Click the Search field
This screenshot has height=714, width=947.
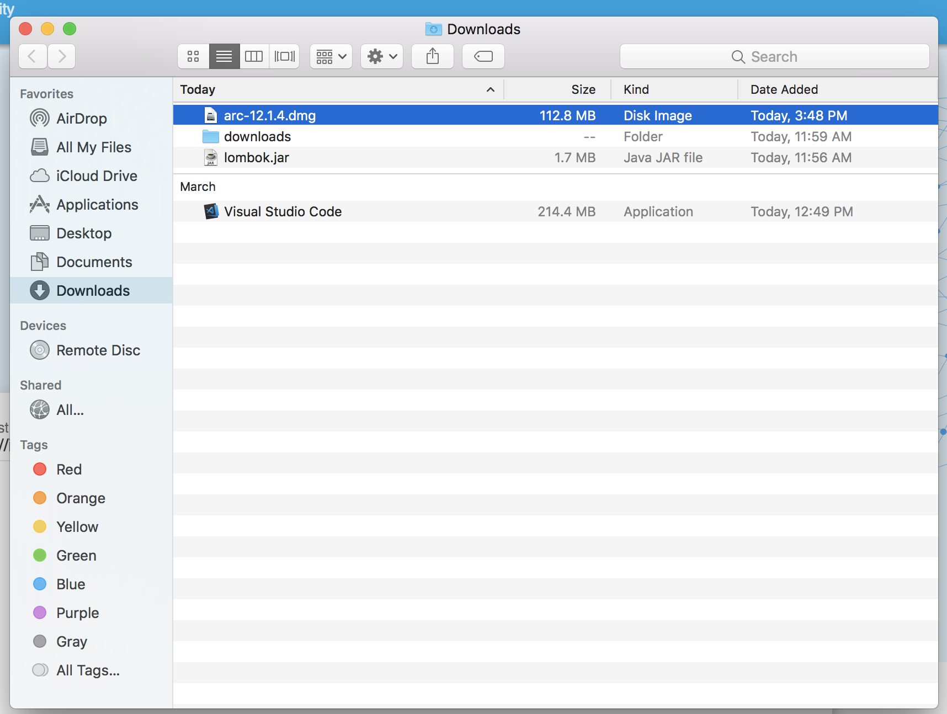[774, 56]
